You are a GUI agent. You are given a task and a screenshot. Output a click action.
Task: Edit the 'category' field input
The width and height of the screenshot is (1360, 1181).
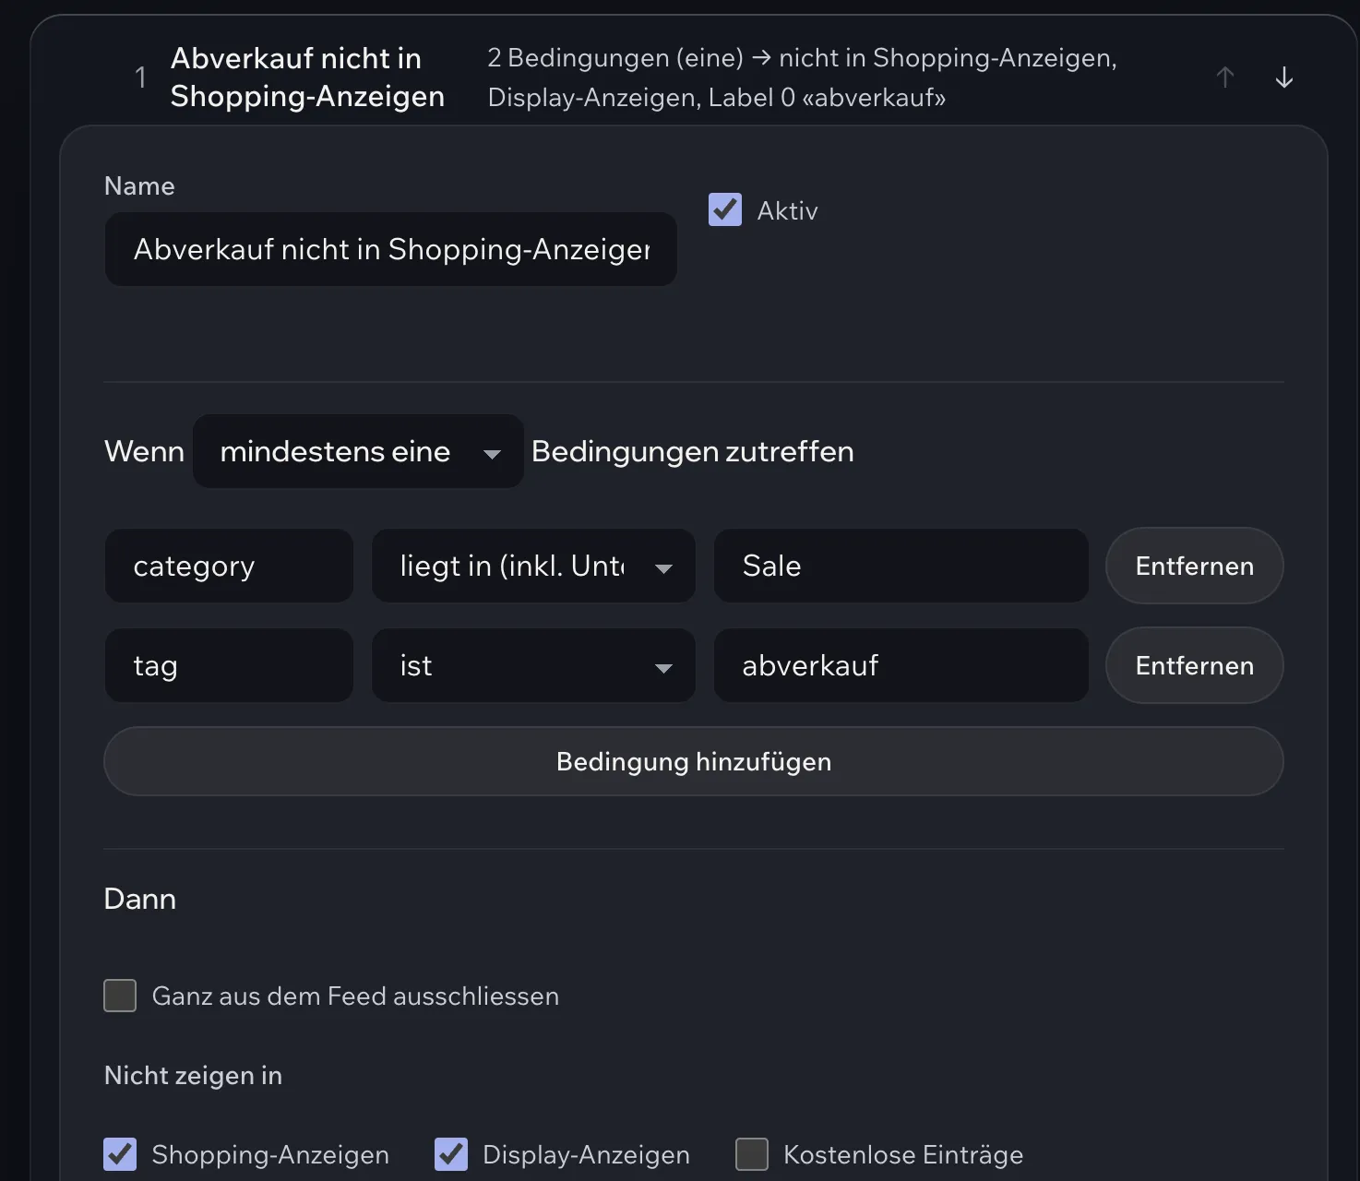click(229, 566)
